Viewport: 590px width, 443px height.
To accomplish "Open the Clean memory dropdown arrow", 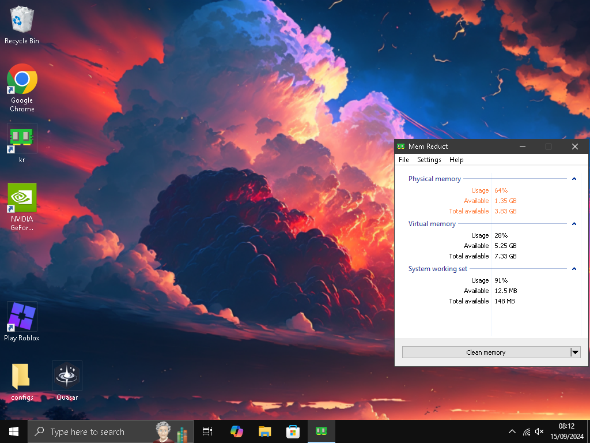I will point(574,352).
